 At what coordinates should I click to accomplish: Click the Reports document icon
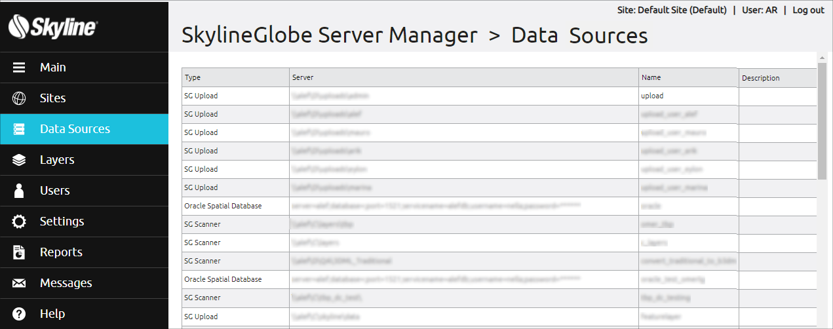19,252
